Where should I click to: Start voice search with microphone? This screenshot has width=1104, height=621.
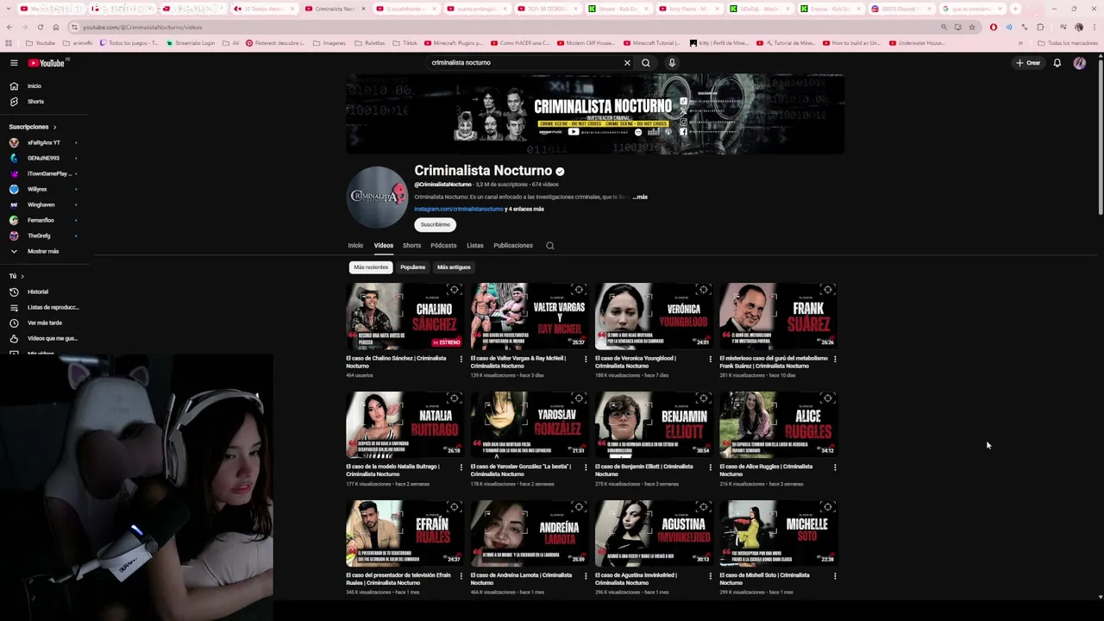[x=672, y=63]
